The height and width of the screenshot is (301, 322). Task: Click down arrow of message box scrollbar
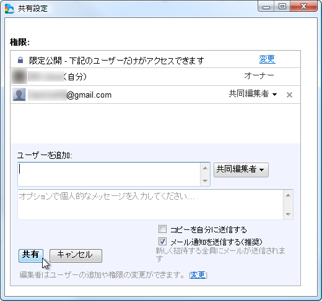coord(288,214)
